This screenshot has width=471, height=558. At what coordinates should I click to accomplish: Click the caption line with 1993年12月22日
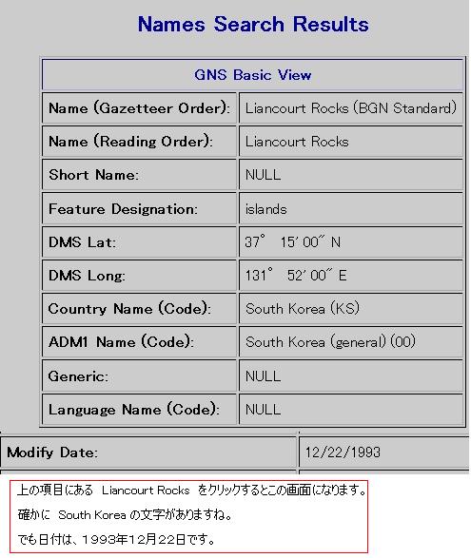coord(116,540)
